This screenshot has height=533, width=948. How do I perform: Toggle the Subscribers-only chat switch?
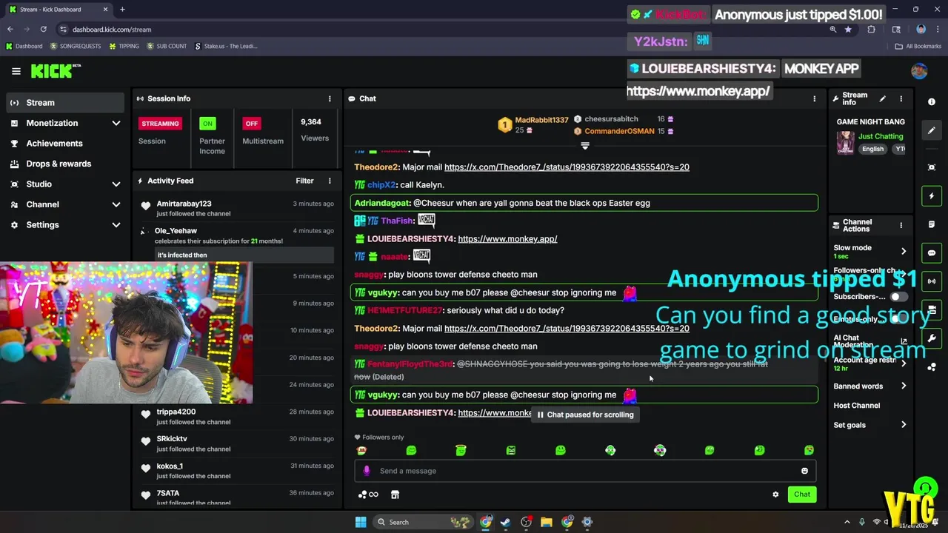pos(898,297)
